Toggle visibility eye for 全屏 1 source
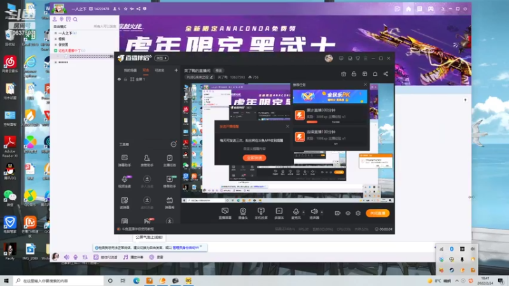This screenshot has width=509, height=286. [119, 79]
